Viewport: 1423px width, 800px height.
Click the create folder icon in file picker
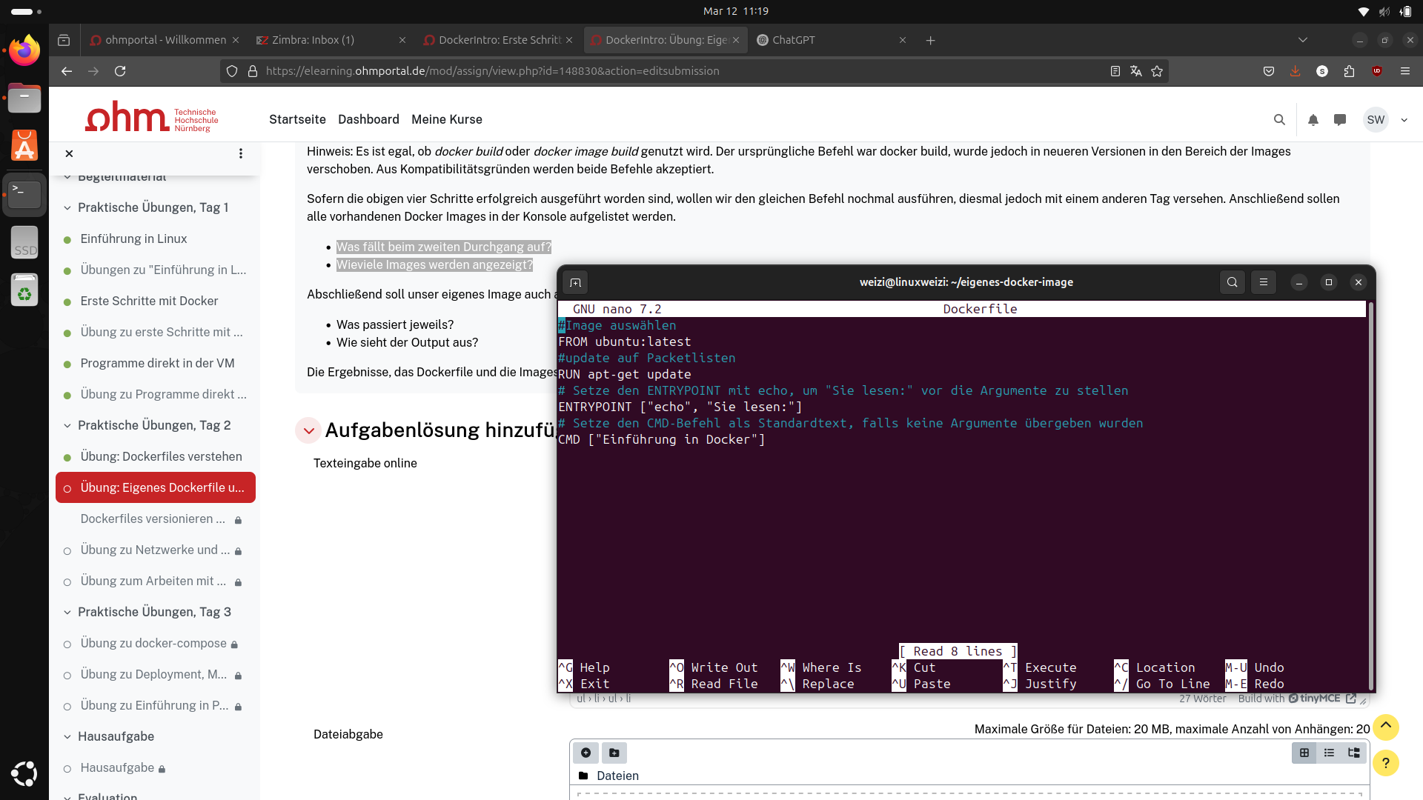[614, 753]
